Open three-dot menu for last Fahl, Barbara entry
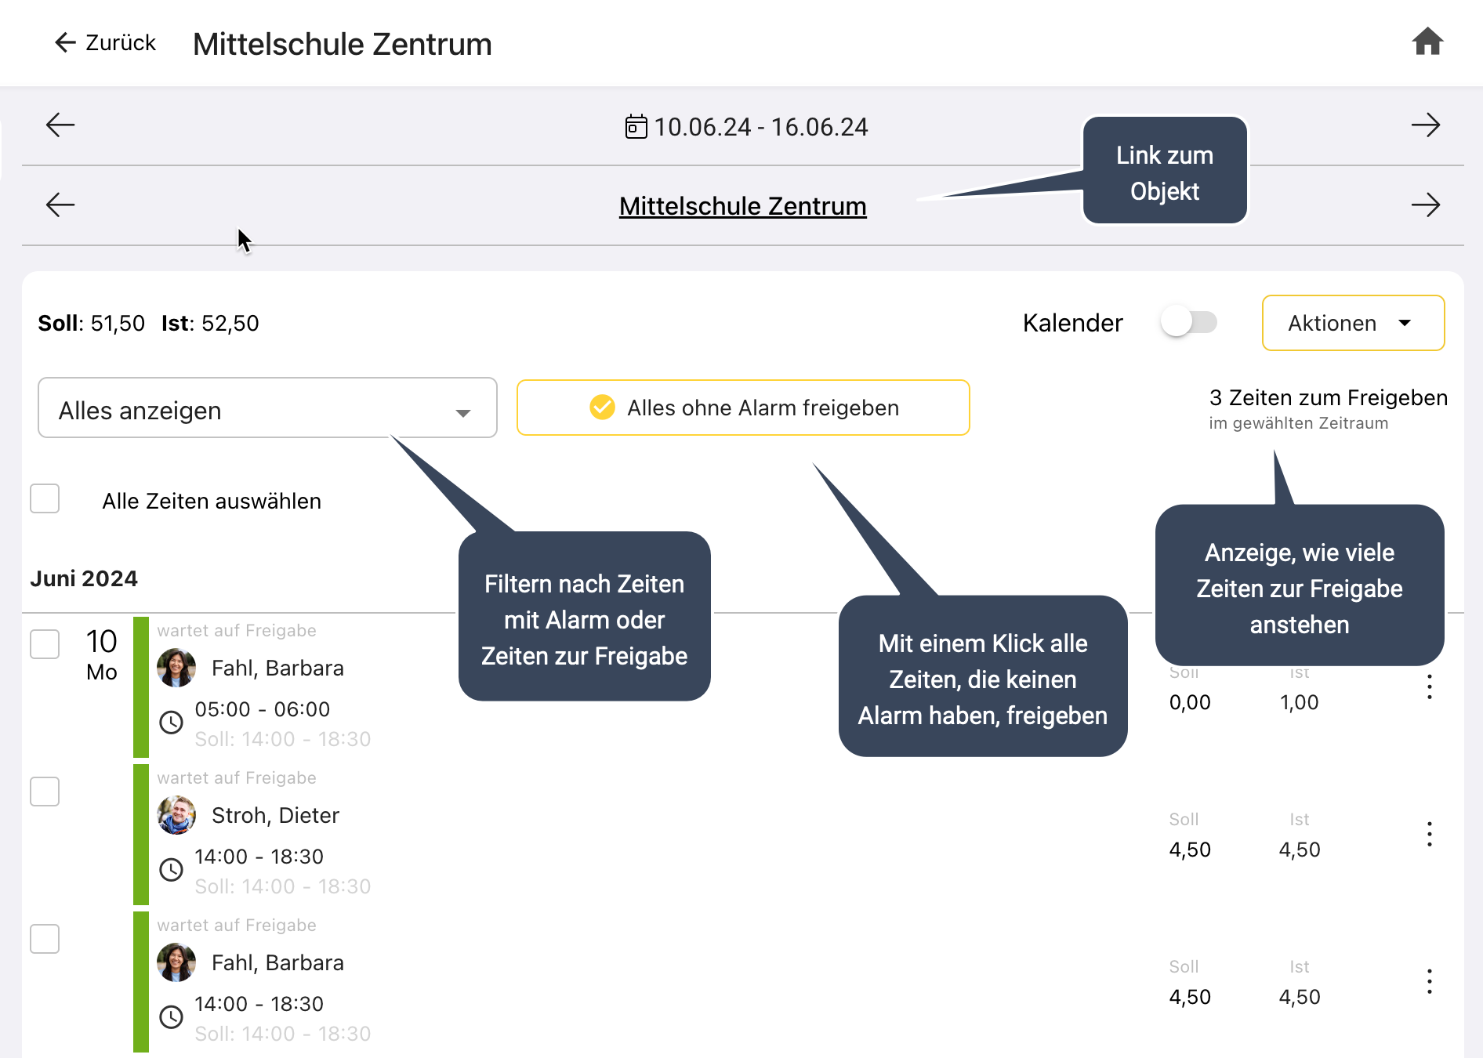This screenshot has width=1483, height=1058. click(x=1429, y=982)
